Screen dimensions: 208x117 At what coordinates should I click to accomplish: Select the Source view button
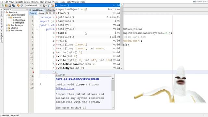click(33, 13)
